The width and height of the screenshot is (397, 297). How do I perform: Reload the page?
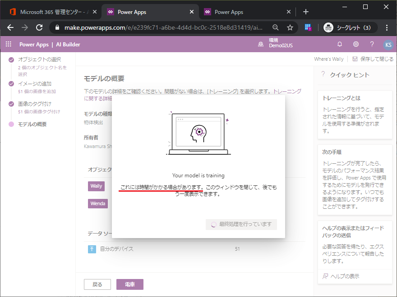39,27
